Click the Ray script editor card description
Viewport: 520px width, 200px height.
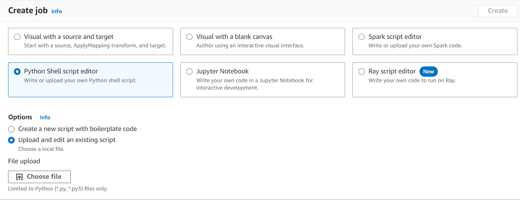(x=412, y=80)
